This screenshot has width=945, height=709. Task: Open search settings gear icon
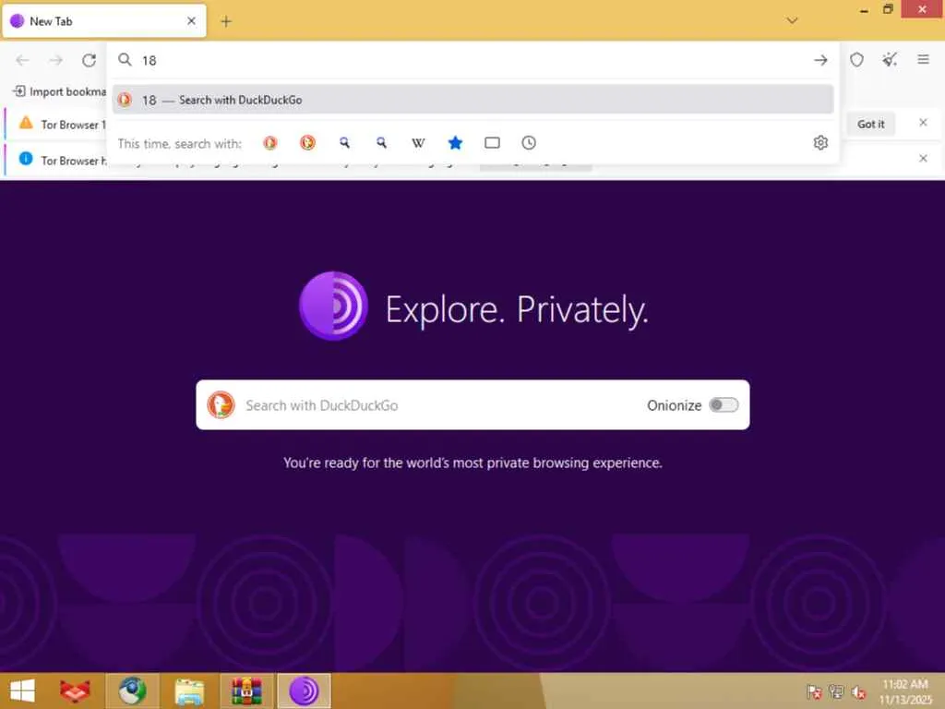(820, 143)
